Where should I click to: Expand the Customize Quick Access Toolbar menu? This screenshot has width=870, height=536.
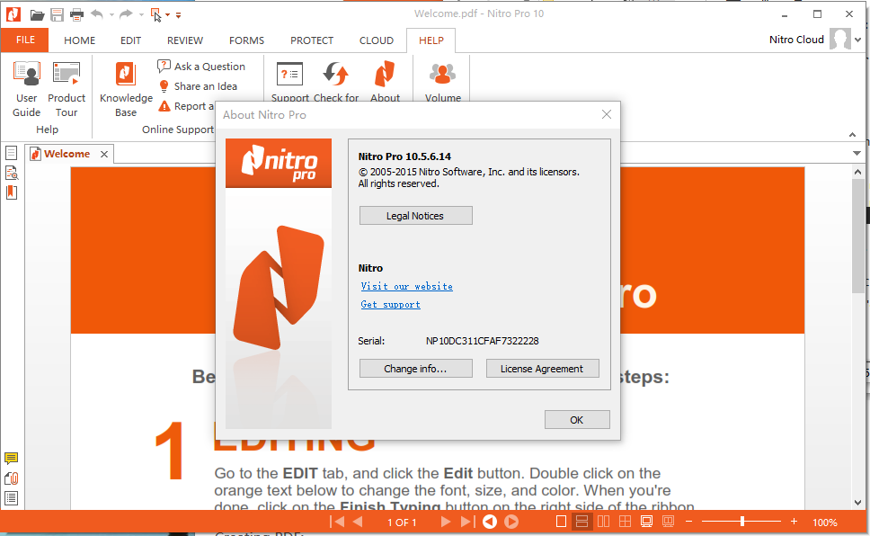tap(179, 14)
